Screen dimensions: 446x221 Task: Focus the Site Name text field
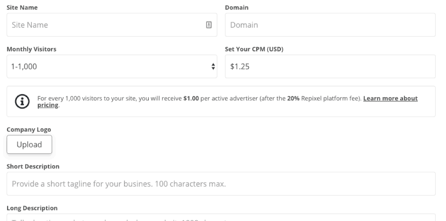point(112,25)
